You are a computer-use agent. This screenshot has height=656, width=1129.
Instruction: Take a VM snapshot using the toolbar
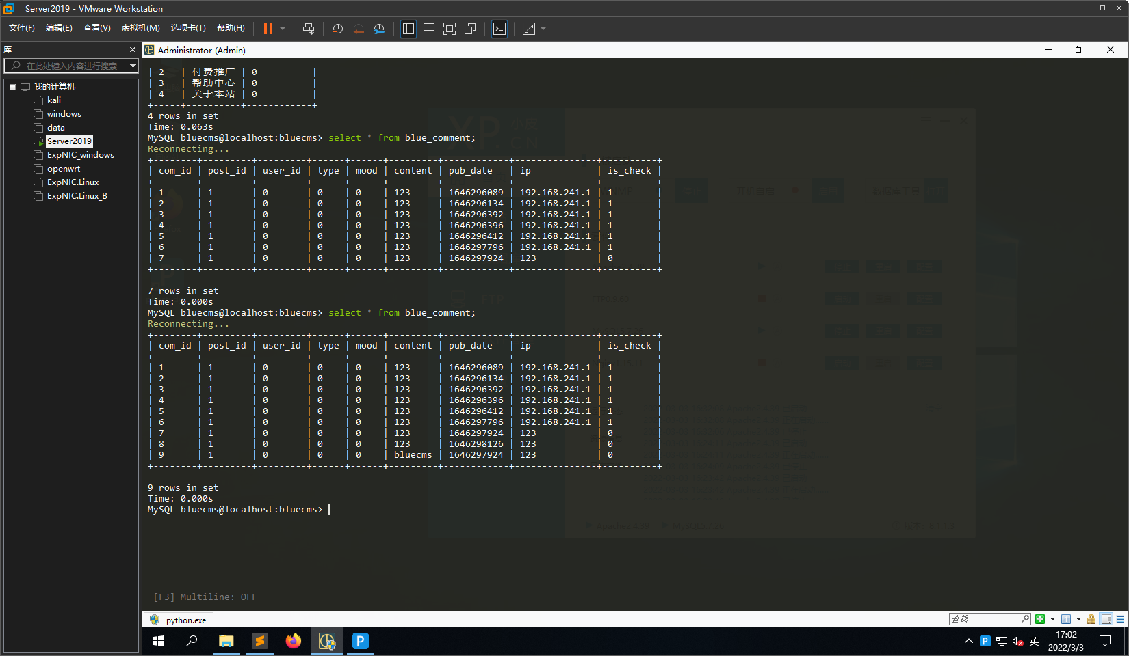tap(337, 29)
